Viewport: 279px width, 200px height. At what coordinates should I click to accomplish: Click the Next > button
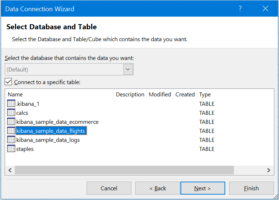(203, 188)
